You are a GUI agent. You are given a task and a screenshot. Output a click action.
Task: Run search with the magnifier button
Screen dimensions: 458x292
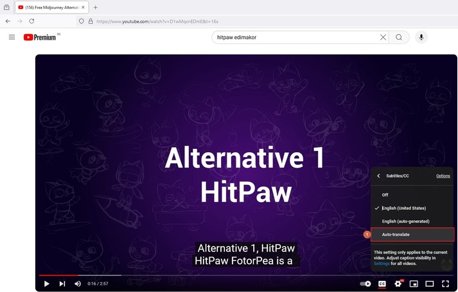click(399, 37)
